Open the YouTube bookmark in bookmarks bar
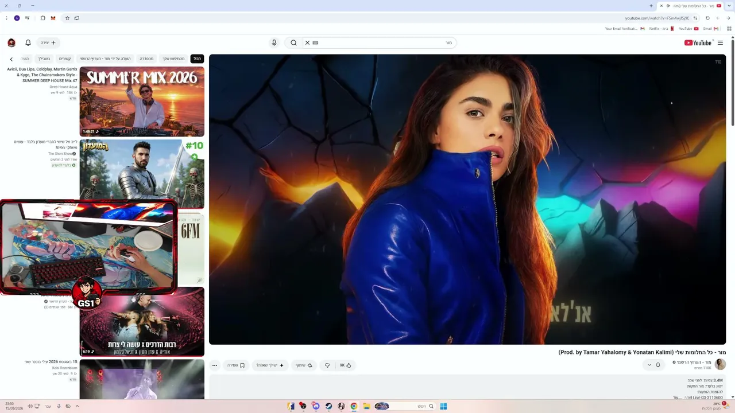This screenshot has width=735, height=413. click(688, 29)
